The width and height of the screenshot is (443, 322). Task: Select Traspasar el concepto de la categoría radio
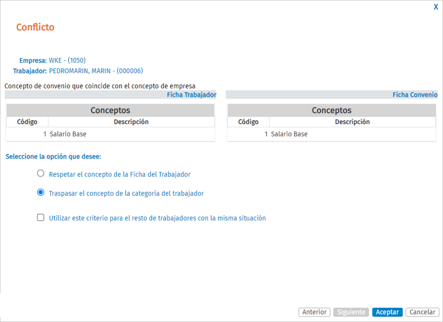click(x=41, y=193)
